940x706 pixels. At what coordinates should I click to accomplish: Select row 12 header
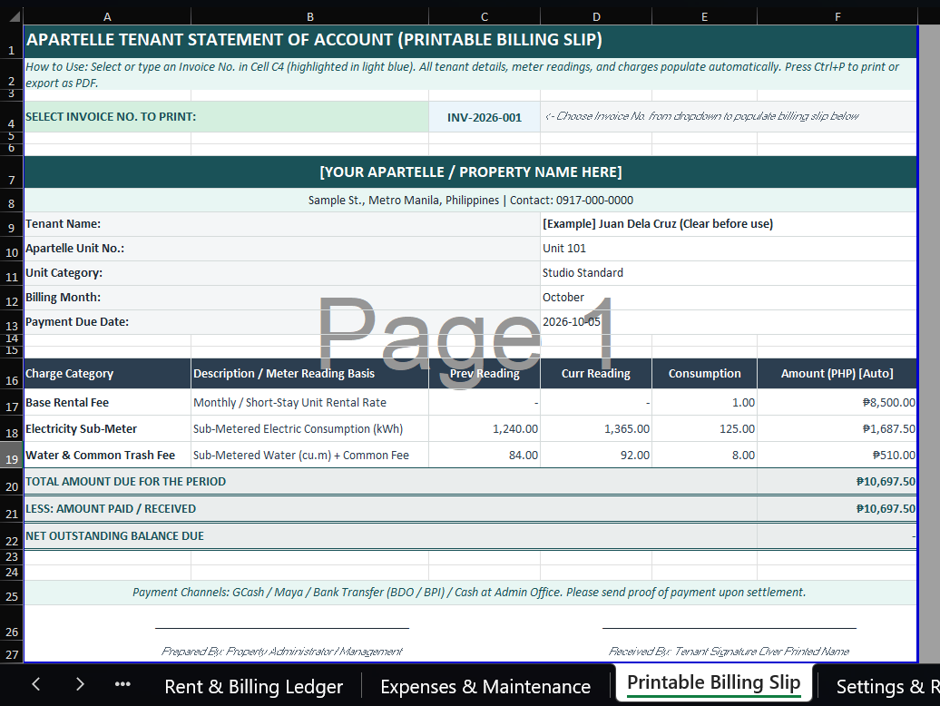pyautogui.click(x=12, y=298)
